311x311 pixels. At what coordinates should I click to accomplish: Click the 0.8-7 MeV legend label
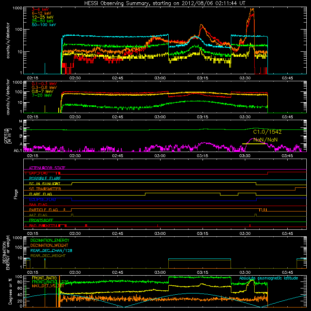(43, 91)
